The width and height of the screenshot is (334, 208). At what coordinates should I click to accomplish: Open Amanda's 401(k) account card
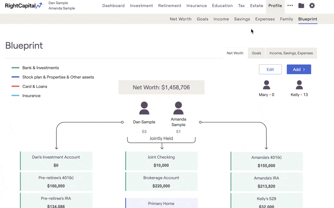click(x=266, y=161)
